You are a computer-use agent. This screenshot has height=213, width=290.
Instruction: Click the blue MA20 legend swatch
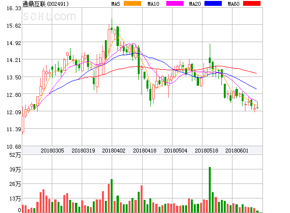pos(213,3)
